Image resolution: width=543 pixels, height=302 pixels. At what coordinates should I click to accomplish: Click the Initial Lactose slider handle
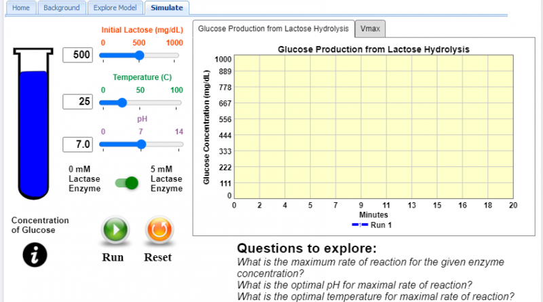coord(139,56)
